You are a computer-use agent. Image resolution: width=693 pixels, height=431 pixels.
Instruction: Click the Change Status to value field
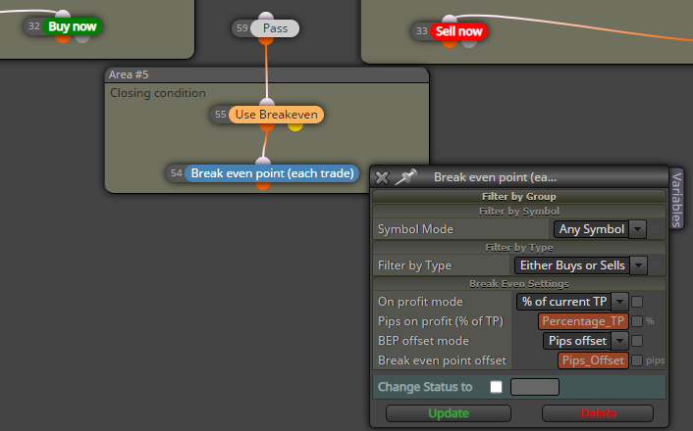535,387
